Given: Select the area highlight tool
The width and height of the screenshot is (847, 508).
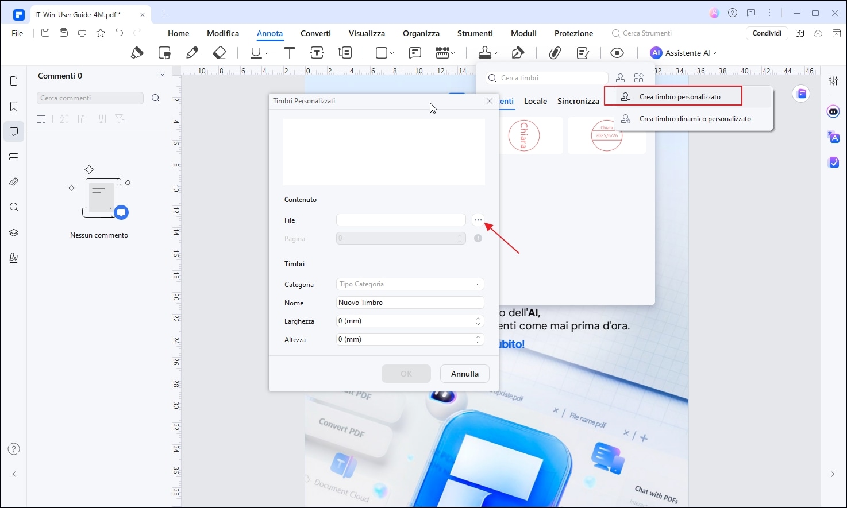Looking at the screenshot, I should [164, 53].
